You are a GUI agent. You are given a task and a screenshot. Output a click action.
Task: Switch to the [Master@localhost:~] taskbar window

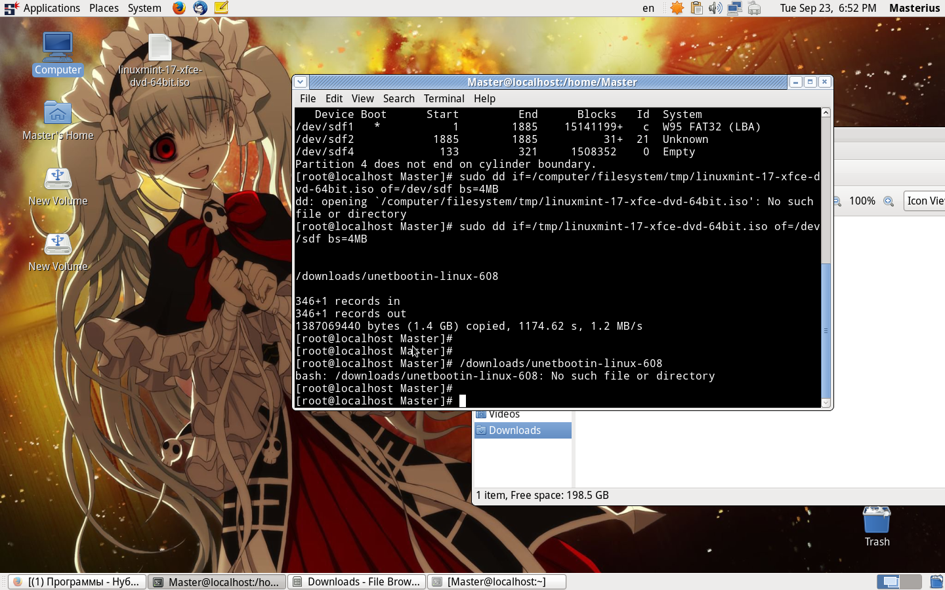497,581
